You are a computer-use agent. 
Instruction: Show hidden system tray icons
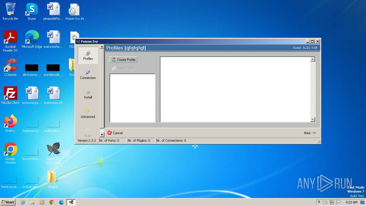coord(319,202)
